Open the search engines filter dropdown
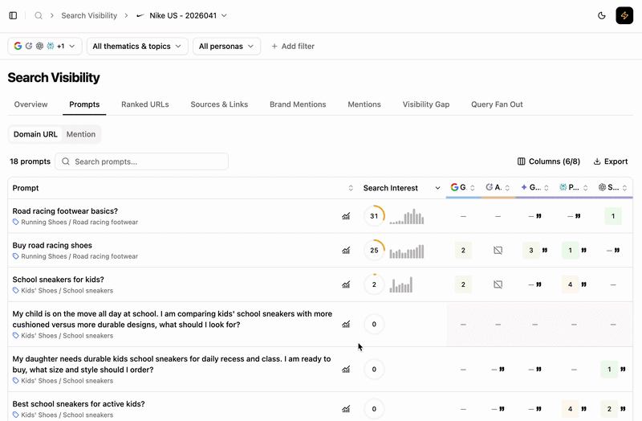Image resolution: width=642 pixels, height=421 pixels. click(x=45, y=46)
